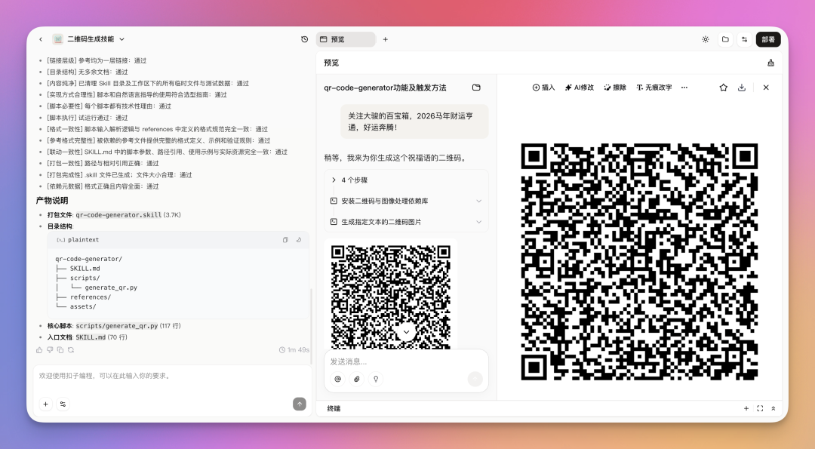Viewport: 815px width, 449px height.
Task: Open the small QR code thumbnail in chat
Action: [x=390, y=297]
